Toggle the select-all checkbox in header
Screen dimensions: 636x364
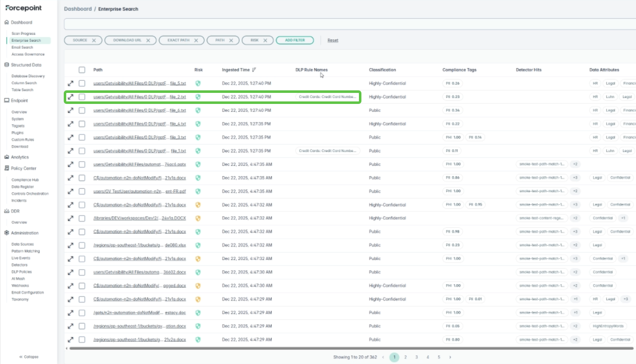click(x=82, y=70)
